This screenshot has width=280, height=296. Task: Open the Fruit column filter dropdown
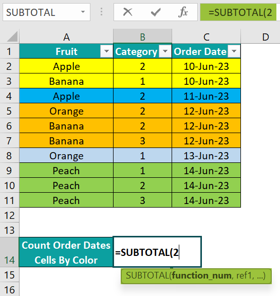pyautogui.click(x=106, y=51)
